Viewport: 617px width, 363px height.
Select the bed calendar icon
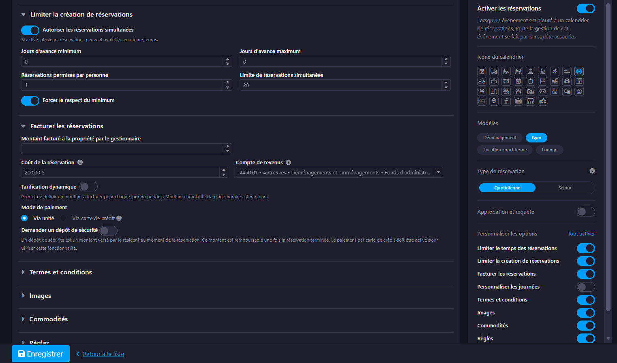point(482,101)
